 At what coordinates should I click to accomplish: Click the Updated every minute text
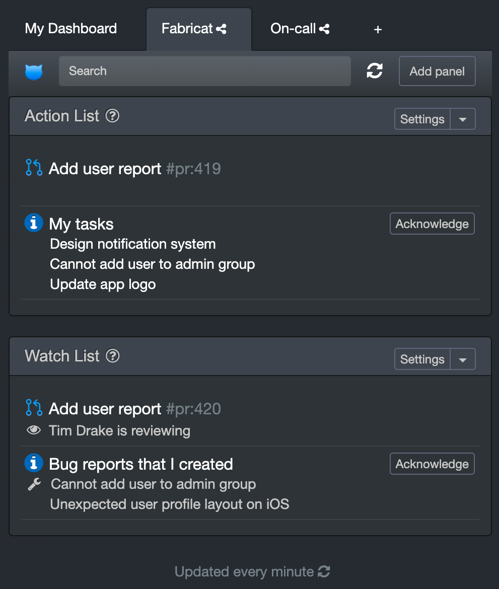click(x=244, y=572)
